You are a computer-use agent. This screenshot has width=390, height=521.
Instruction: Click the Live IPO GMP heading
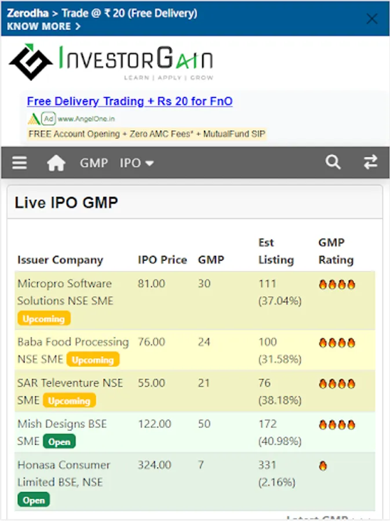tap(66, 203)
